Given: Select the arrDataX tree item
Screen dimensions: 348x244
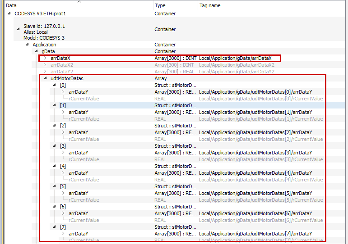Looking at the screenshot, I should (60, 59).
